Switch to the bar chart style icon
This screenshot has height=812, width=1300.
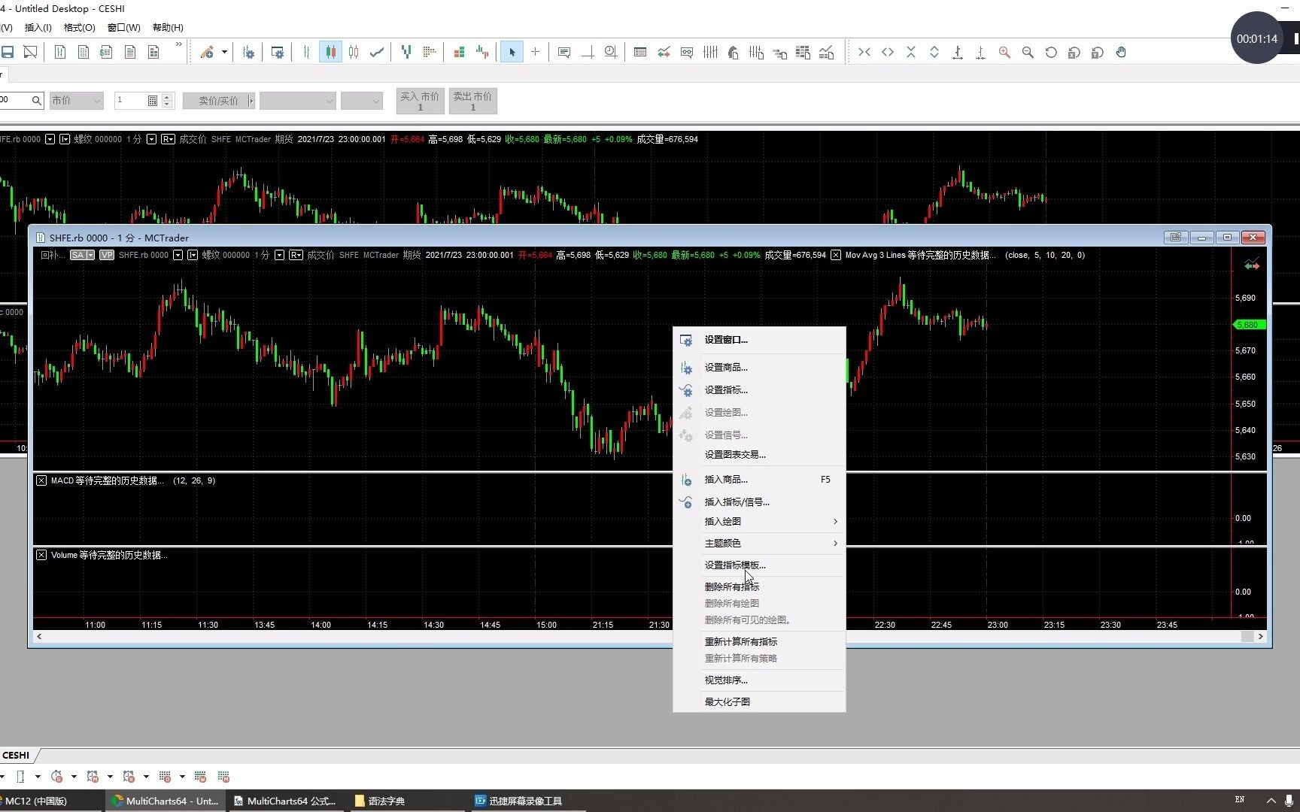[x=306, y=53]
